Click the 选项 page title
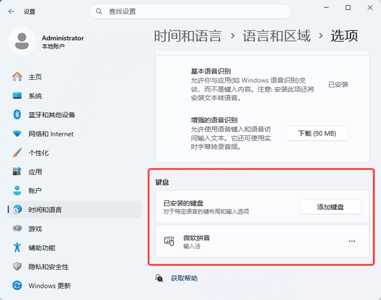381x300 pixels. (x=344, y=36)
